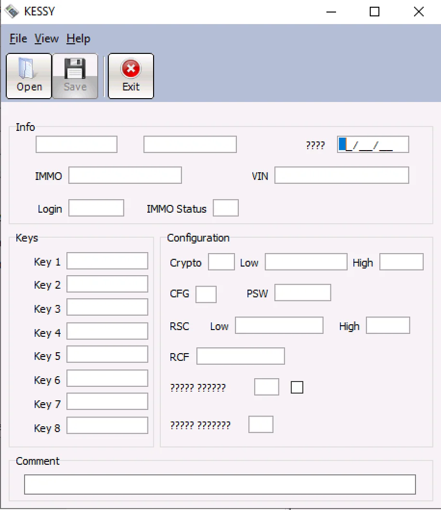Image resolution: width=441 pixels, height=510 pixels.
Task: Click the Crypto input field
Action: click(221, 262)
